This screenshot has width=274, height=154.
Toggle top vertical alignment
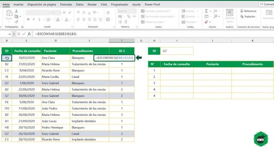[x=78, y=12]
